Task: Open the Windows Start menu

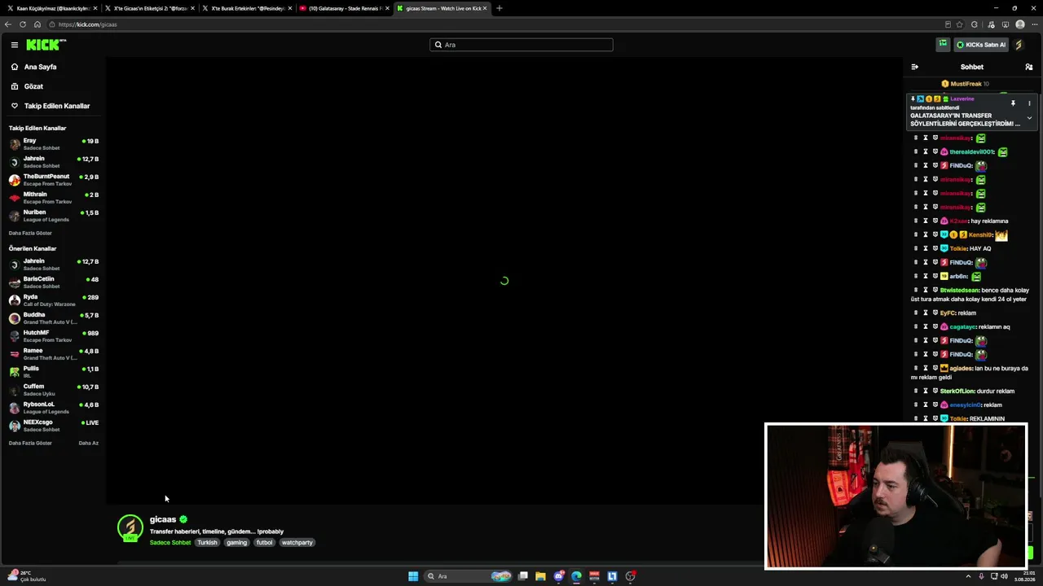Action: (x=413, y=576)
